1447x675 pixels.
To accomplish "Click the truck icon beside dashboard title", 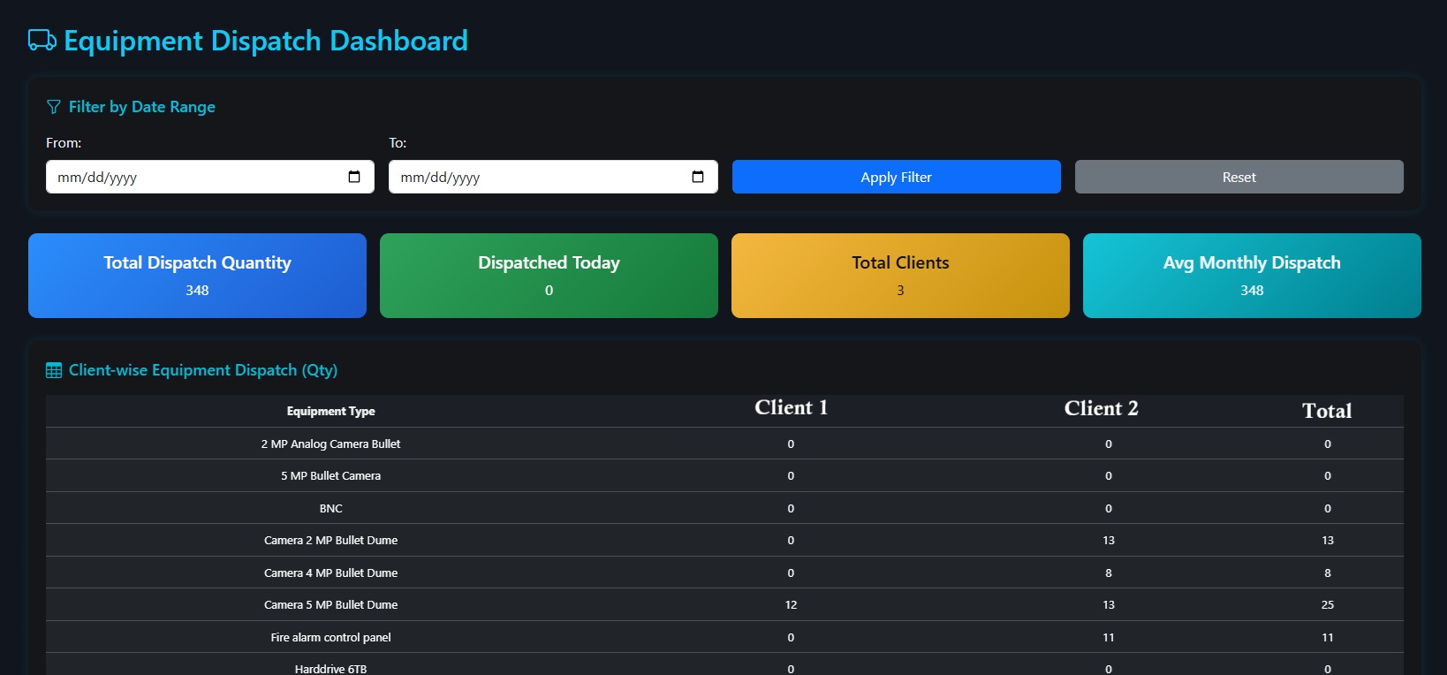I will [42, 41].
